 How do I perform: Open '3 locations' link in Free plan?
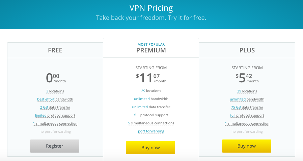pos(55,91)
